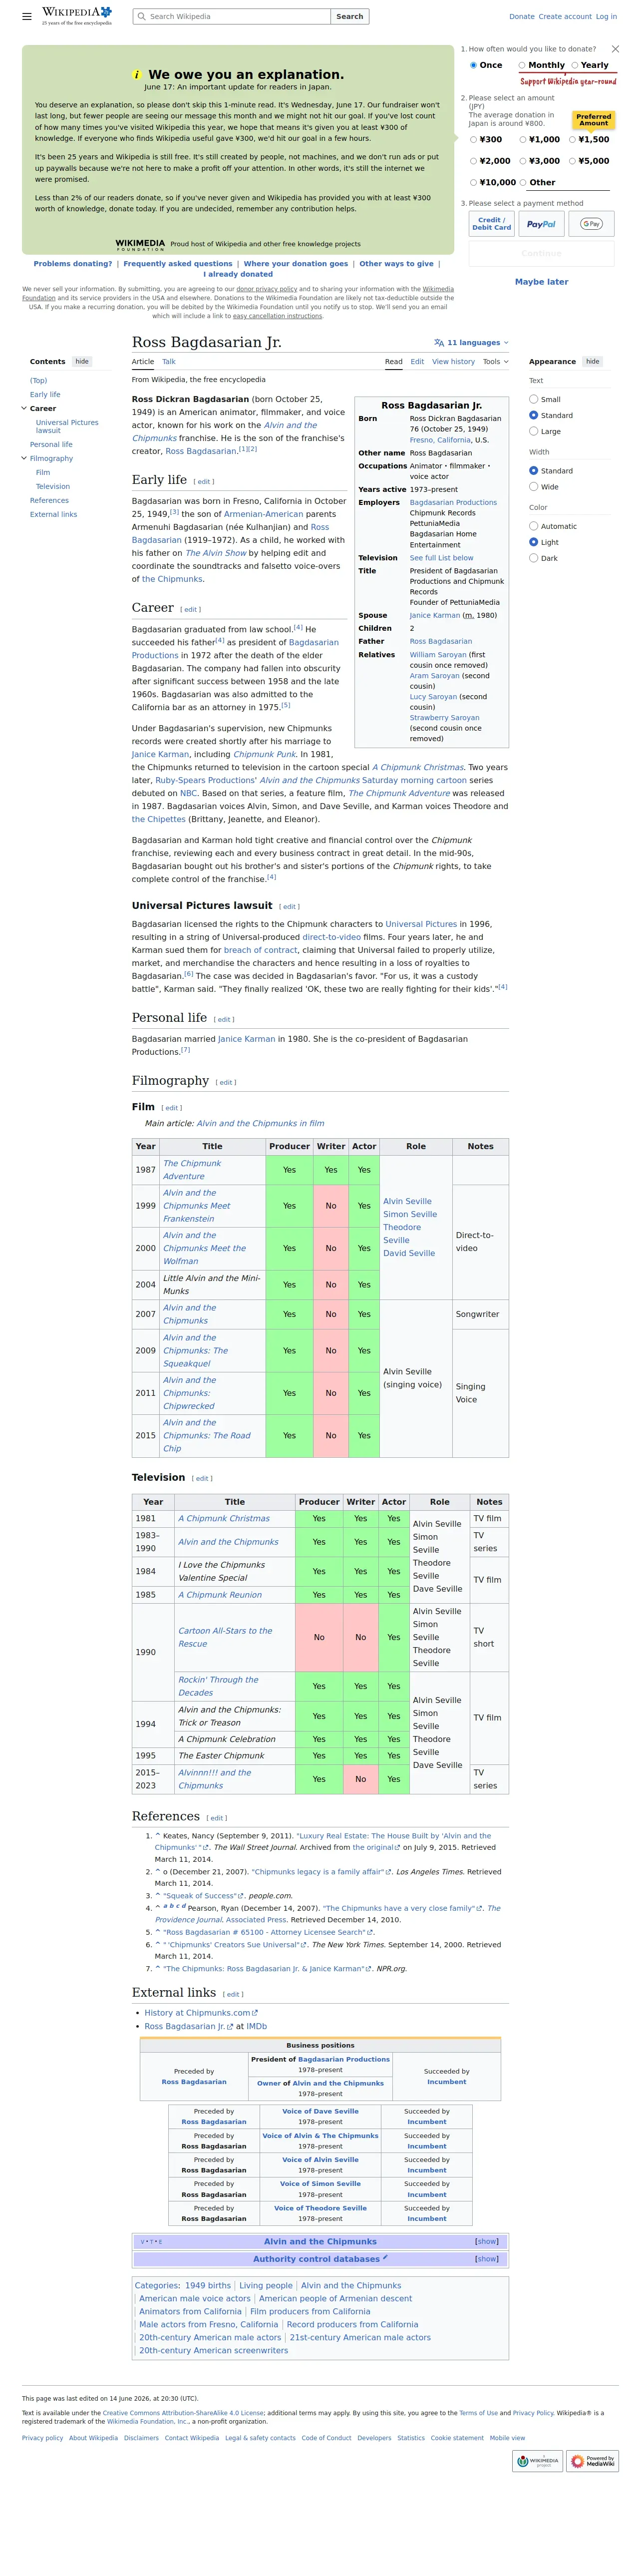
Task: Click the Search button
Action: coord(350,17)
